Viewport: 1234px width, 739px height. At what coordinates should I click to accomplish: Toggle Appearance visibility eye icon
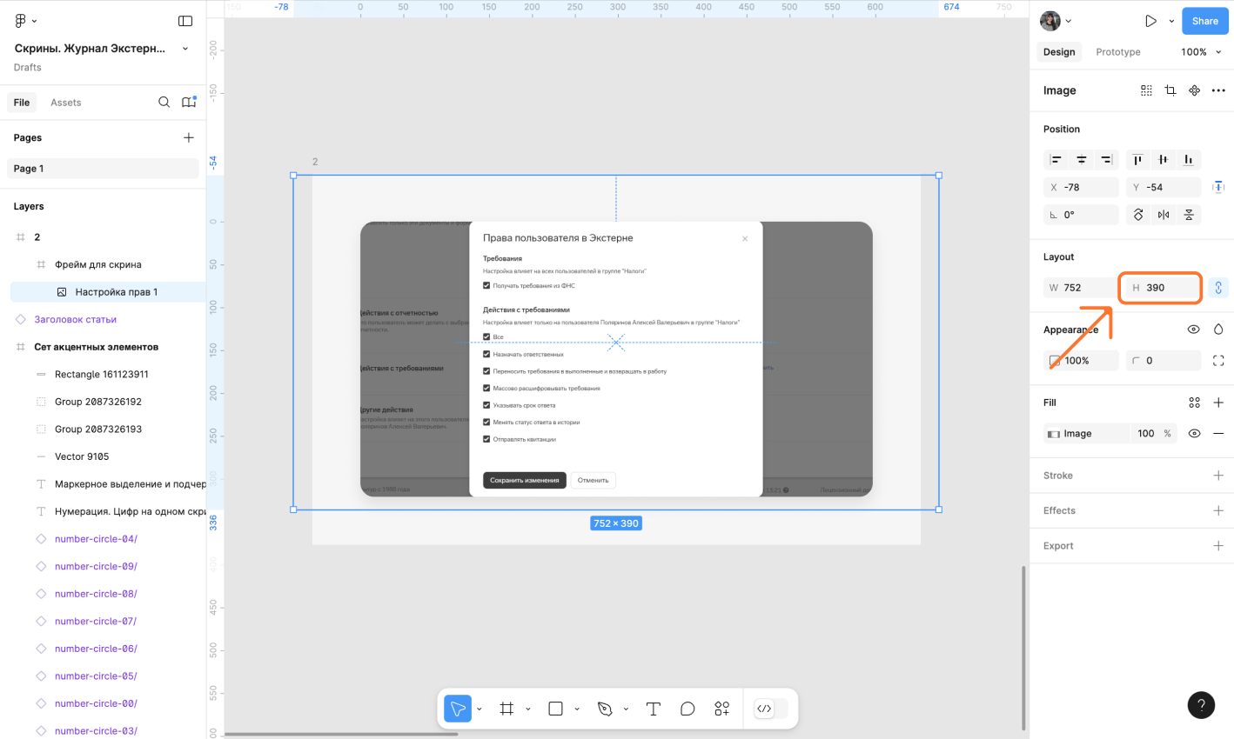click(x=1194, y=330)
